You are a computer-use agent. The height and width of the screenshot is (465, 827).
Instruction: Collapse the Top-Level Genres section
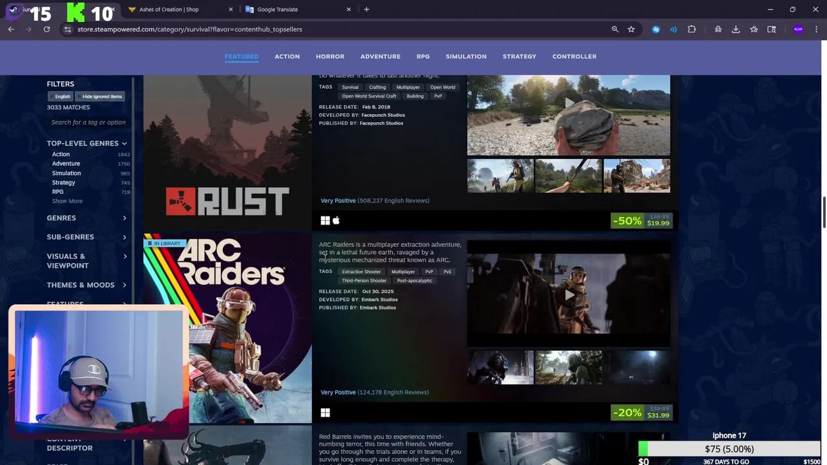click(87, 143)
